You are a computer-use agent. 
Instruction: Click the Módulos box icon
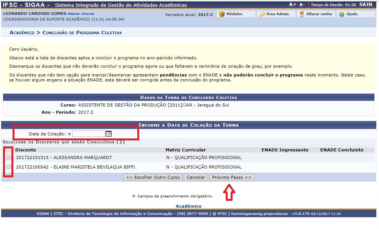(x=222, y=14)
